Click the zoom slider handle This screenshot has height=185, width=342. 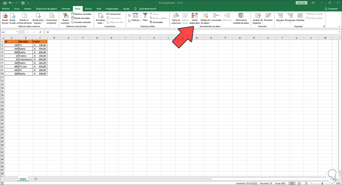[x=322, y=183]
